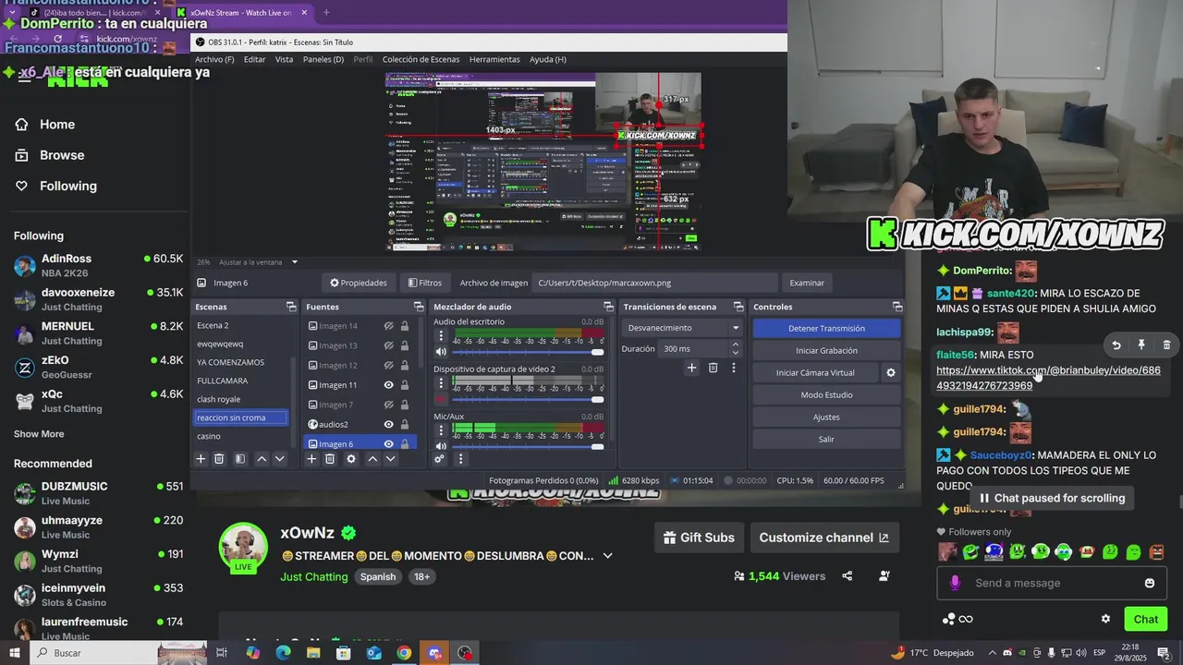Open advanced audio properties gears icon

coord(440,459)
